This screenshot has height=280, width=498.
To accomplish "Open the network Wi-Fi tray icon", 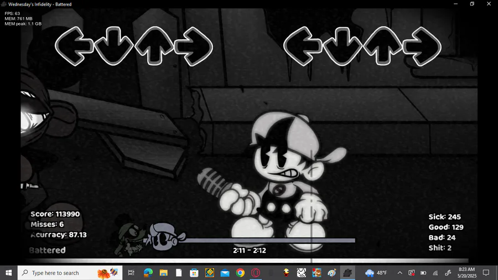I will click(435, 273).
